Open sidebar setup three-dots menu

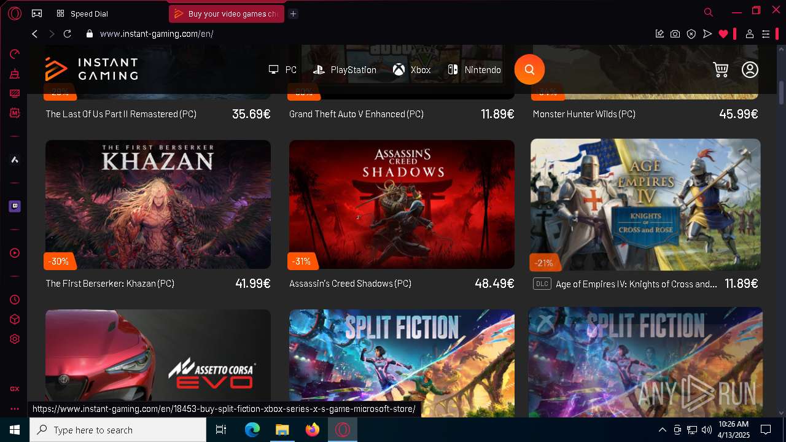[15, 409]
